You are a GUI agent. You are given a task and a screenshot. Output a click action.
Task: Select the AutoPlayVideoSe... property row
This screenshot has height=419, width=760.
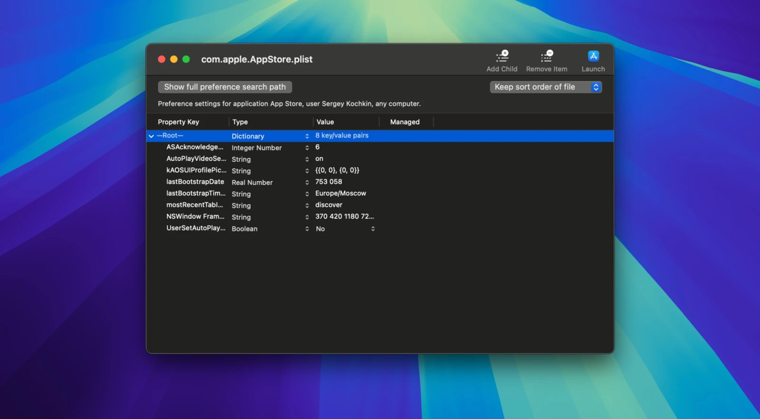[196, 159]
